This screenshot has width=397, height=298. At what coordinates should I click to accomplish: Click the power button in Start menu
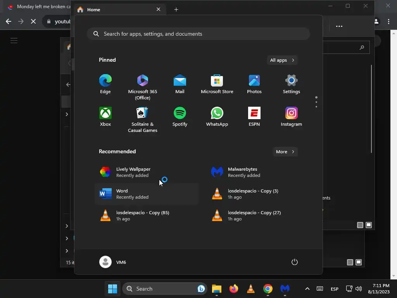[x=295, y=262]
